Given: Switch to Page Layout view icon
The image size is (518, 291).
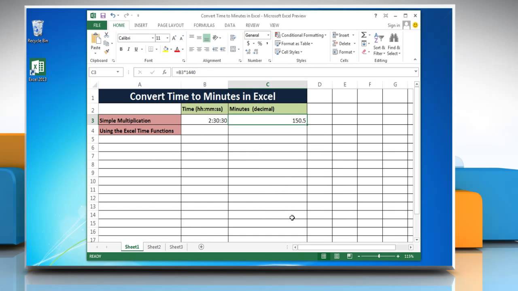Looking at the screenshot, I should [x=337, y=256].
